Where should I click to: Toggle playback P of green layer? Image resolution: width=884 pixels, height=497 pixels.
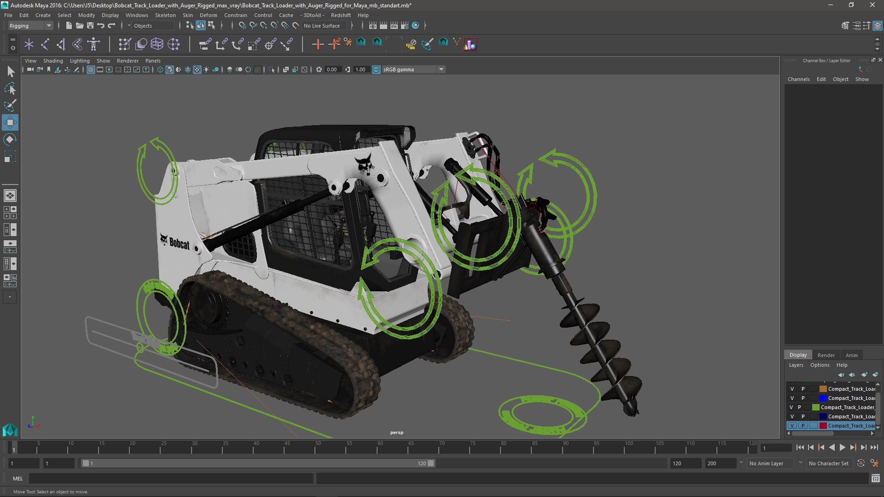(x=799, y=407)
